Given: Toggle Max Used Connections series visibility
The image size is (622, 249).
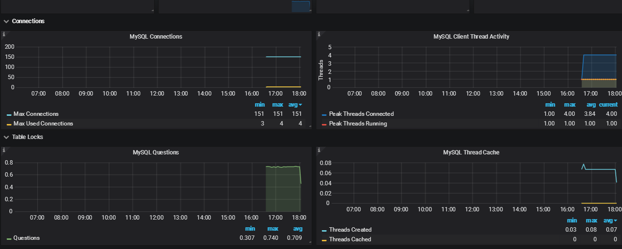Looking at the screenshot, I should tap(43, 124).
